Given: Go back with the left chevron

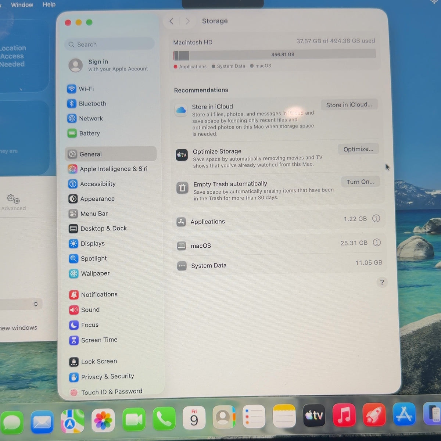Looking at the screenshot, I should tap(172, 21).
